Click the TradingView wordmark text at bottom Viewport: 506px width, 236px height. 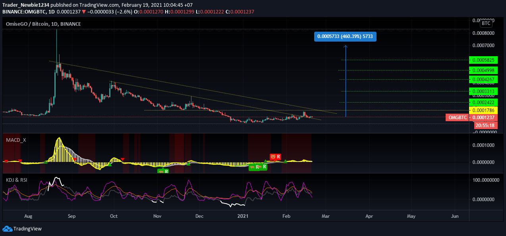click(27, 229)
